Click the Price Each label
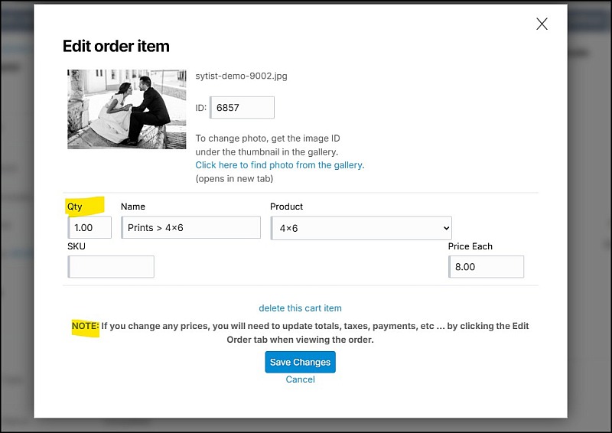 470,246
